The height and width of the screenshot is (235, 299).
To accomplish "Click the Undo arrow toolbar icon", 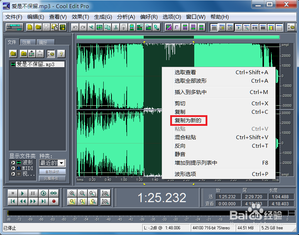I will 75,28.
